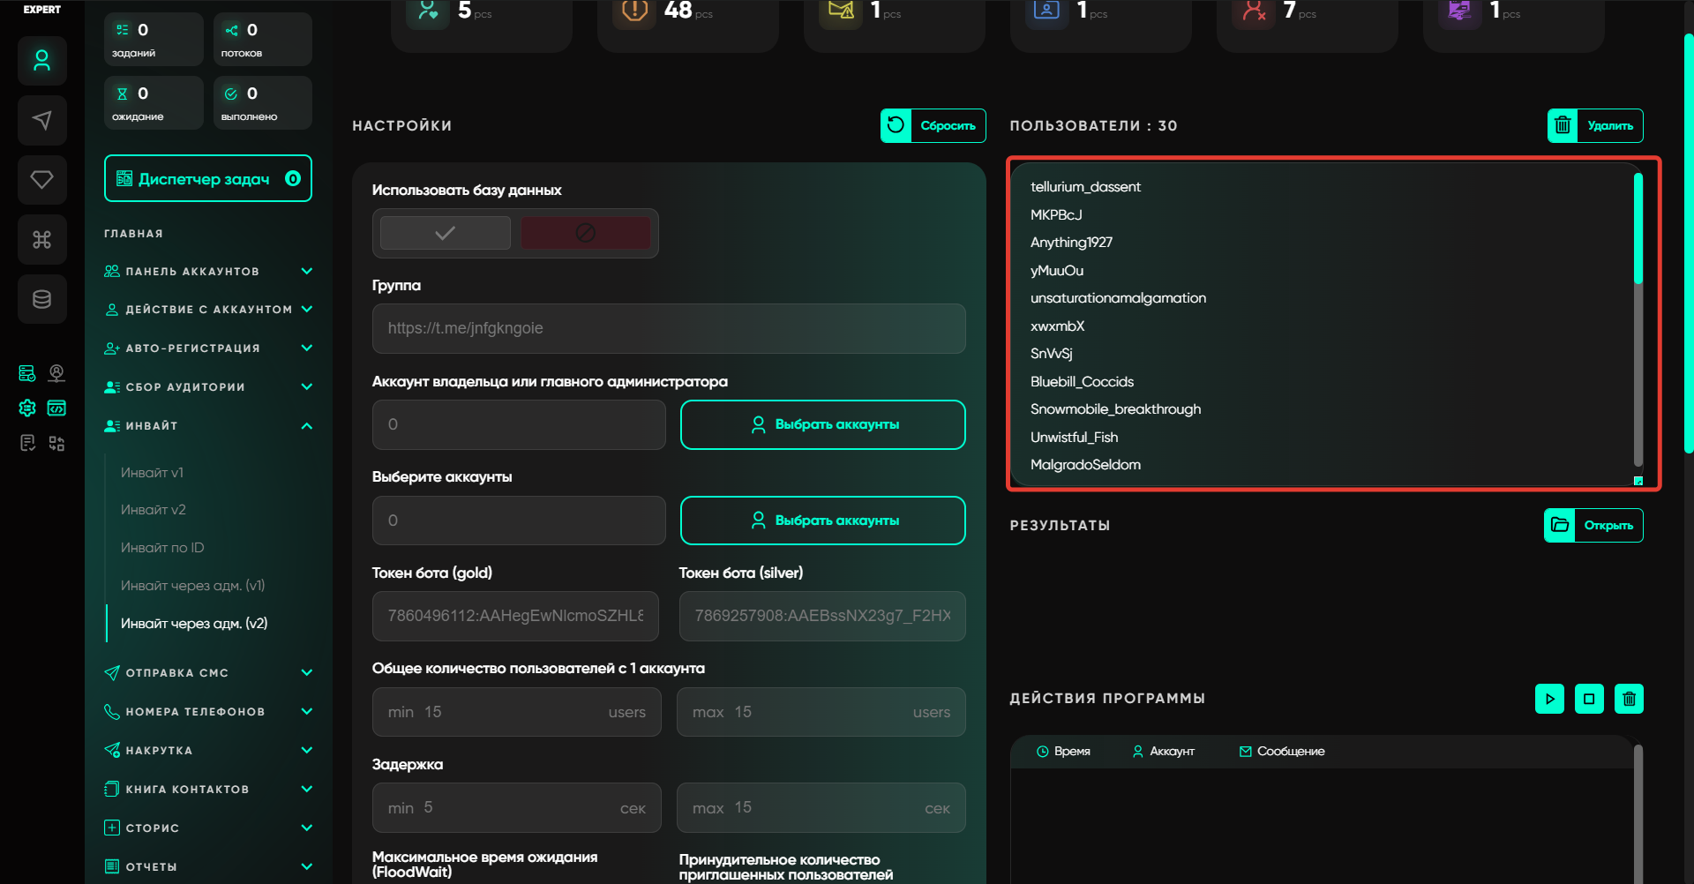The height and width of the screenshot is (884, 1694).
Task: Click the Группа link input field
Action: [668, 328]
